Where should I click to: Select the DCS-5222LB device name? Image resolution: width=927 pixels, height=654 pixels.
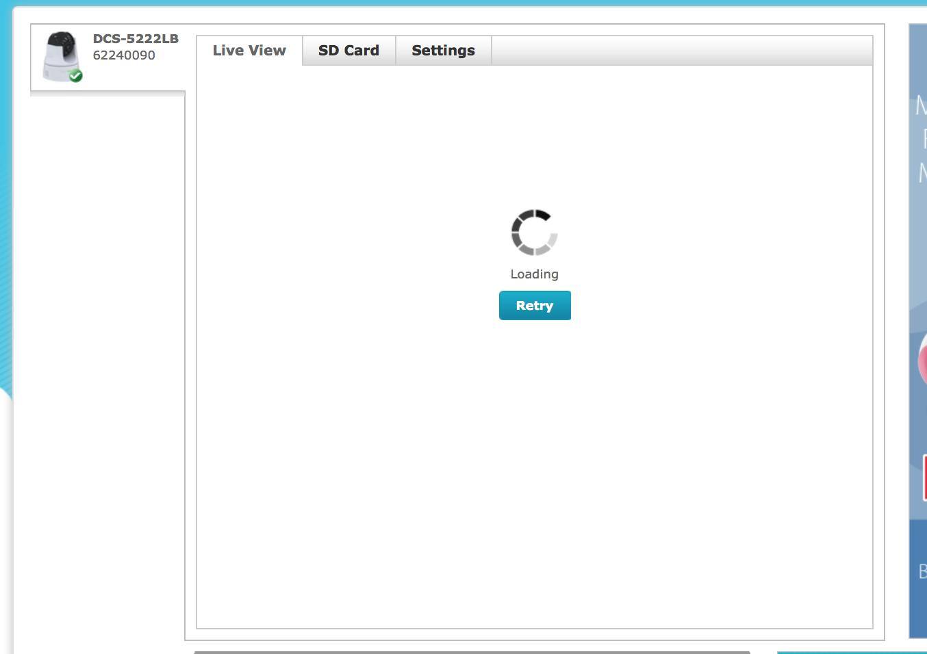click(x=136, y=39)
